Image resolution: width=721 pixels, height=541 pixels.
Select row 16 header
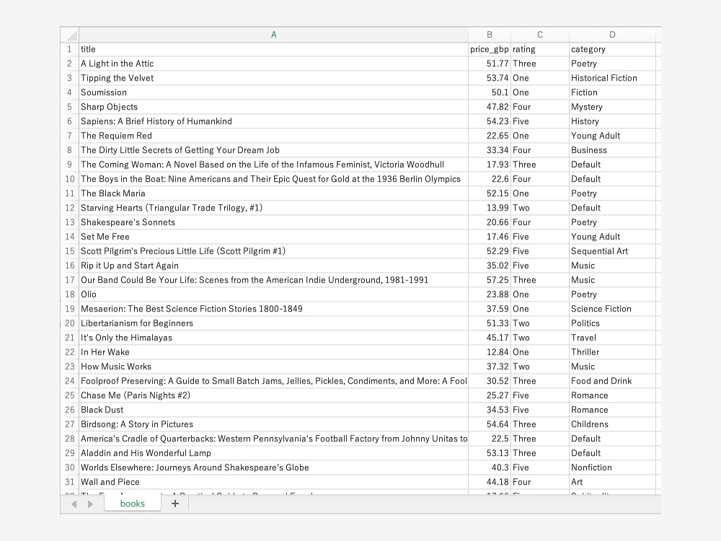(x=69, y=265)
